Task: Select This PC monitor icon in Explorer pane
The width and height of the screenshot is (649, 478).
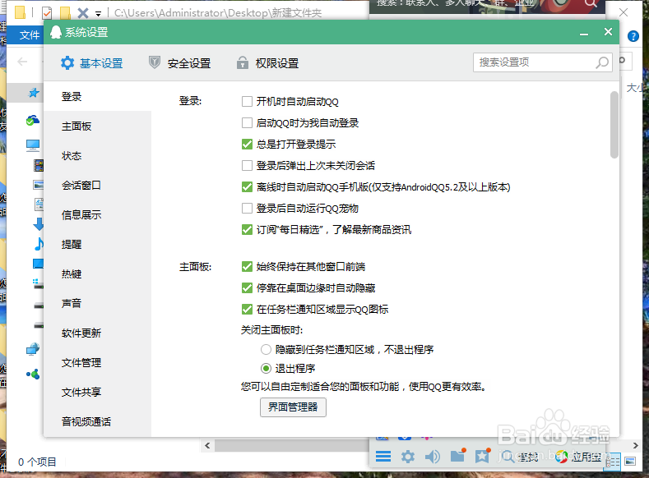Action: [33, 145]
